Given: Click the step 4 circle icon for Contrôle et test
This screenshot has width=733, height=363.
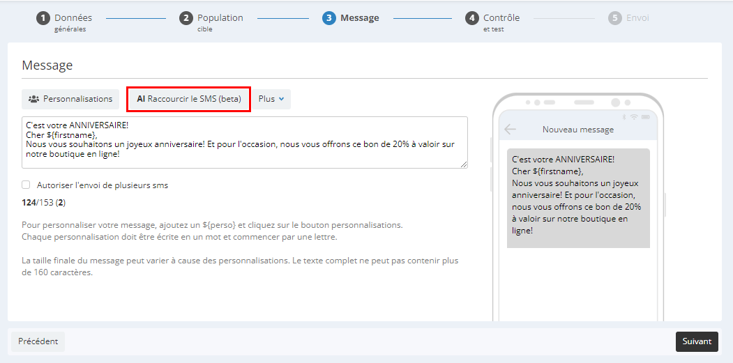Looking at the screenshot, I should click(472, 18).
